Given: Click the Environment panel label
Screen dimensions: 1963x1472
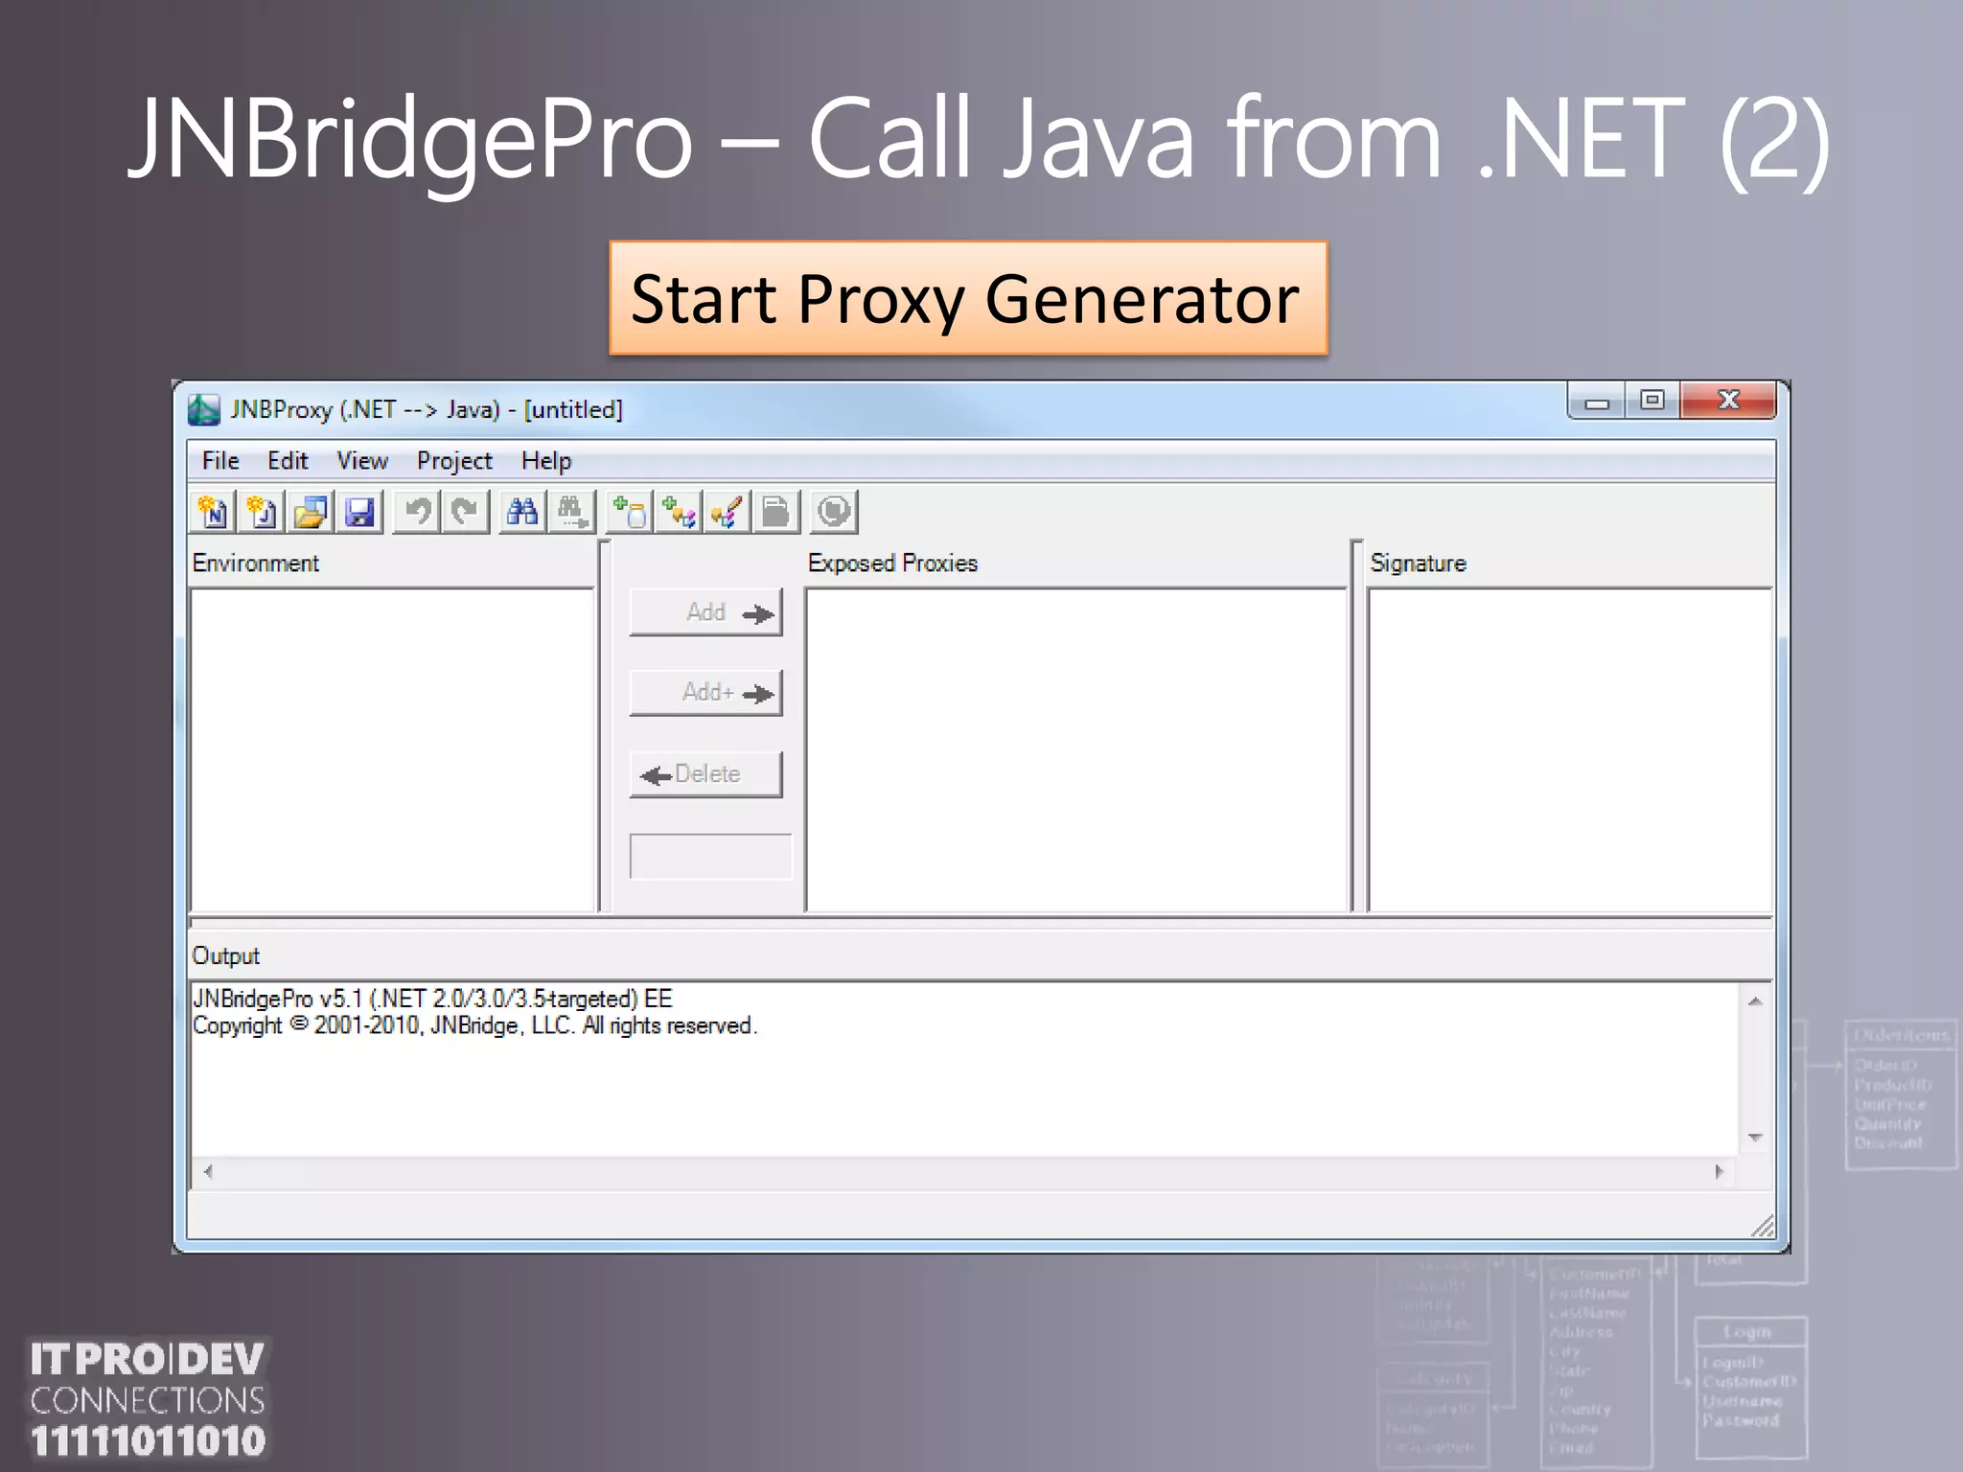Looking at the screenshot, I should pyautogui.click(x=256, y=563).
